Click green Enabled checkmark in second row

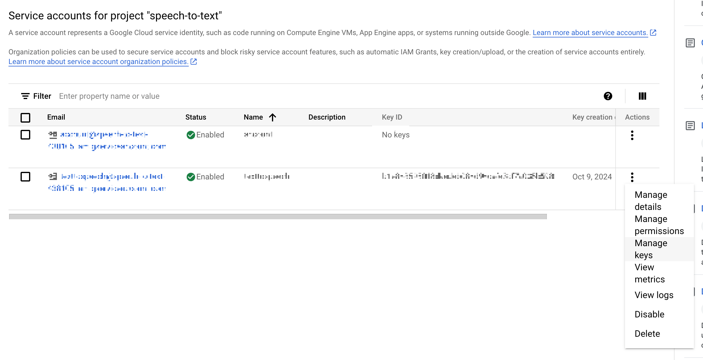tap(191, 177)
